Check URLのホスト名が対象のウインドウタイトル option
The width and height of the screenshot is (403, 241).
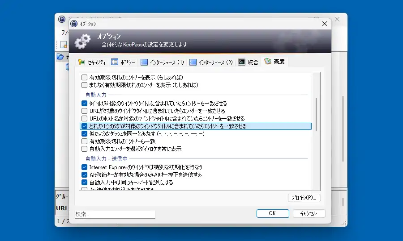pyautogui.click(x=84, y=119)
